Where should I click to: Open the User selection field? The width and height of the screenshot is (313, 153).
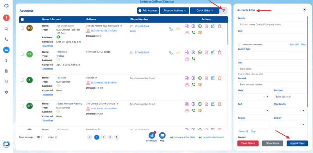click(272, 37)
